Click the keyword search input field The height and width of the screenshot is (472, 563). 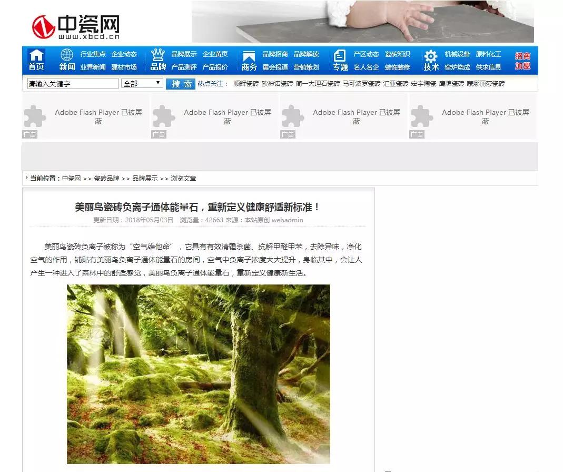(x=73, y=83)
